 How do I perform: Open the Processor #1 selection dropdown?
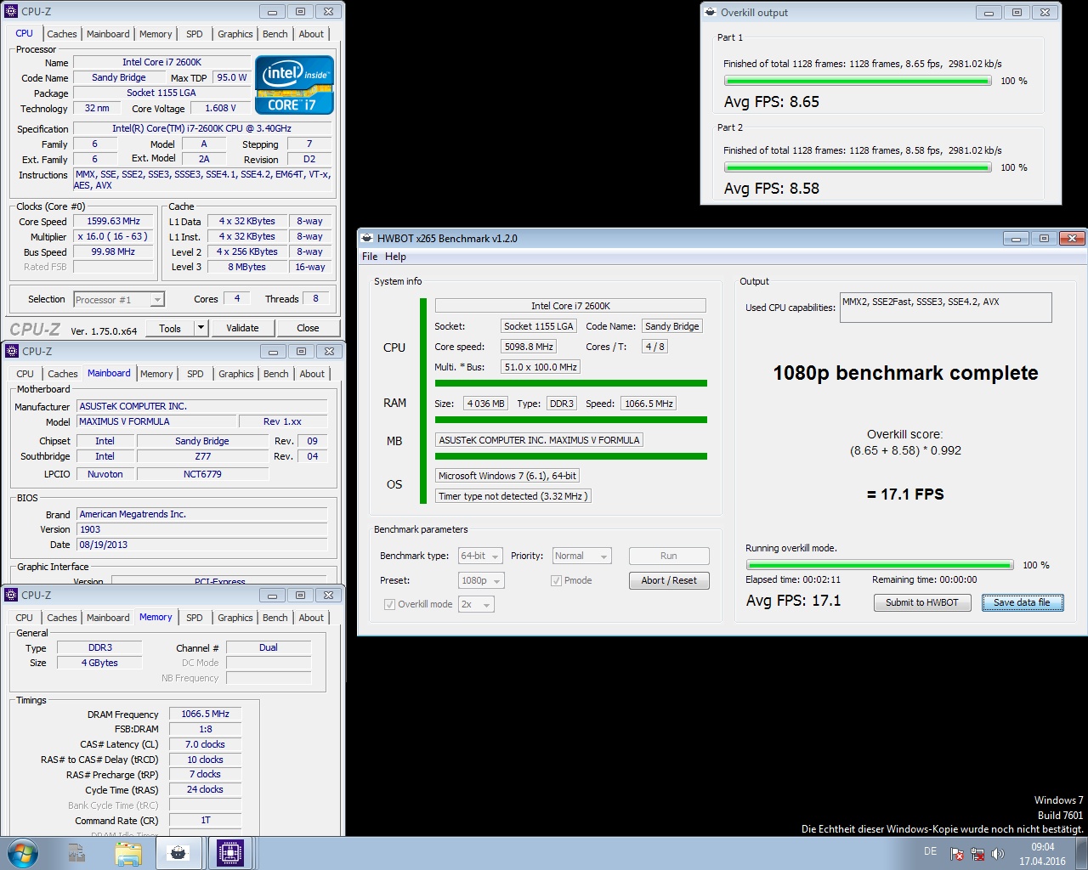click(119, 299)
